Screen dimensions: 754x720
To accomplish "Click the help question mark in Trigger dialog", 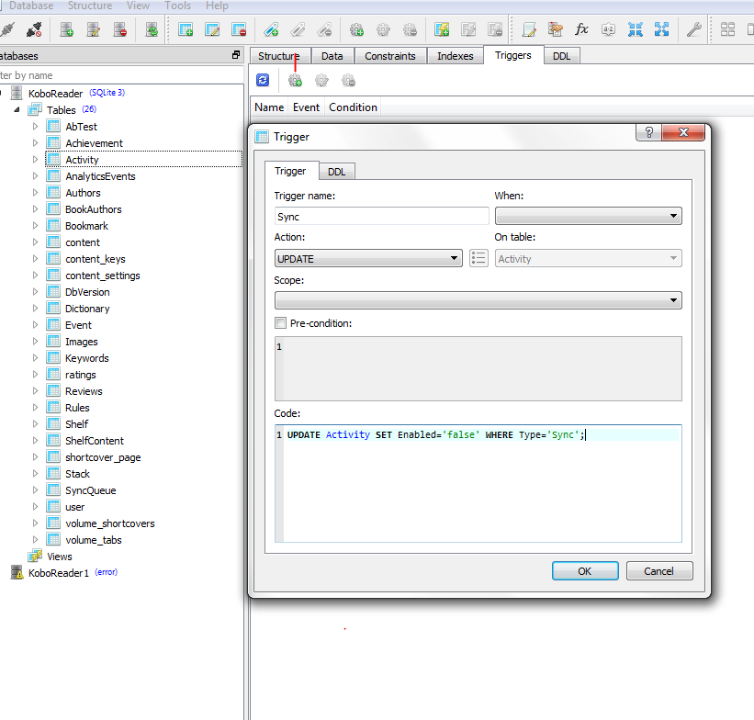I will pos(648,133).
